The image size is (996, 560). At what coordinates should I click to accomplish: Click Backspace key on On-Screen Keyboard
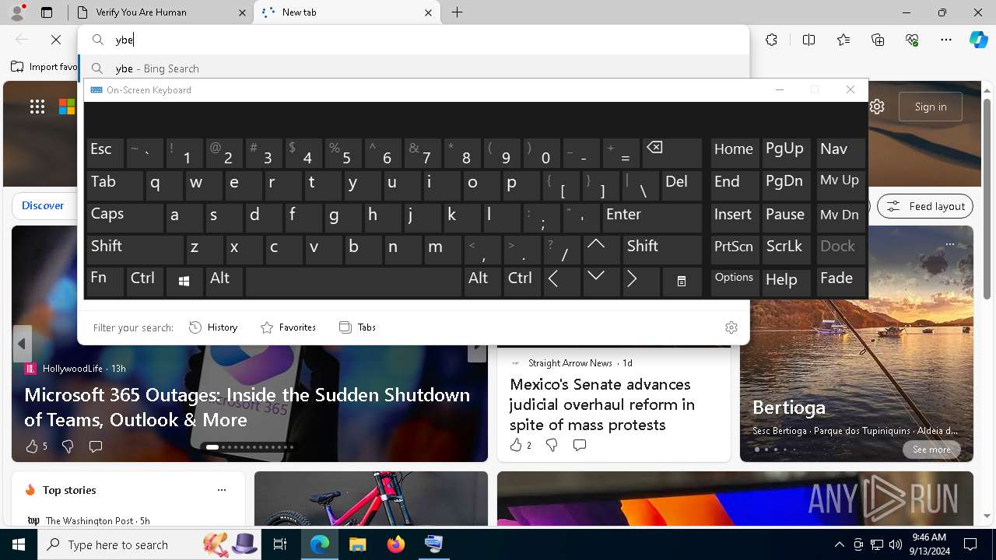[672, 152]
